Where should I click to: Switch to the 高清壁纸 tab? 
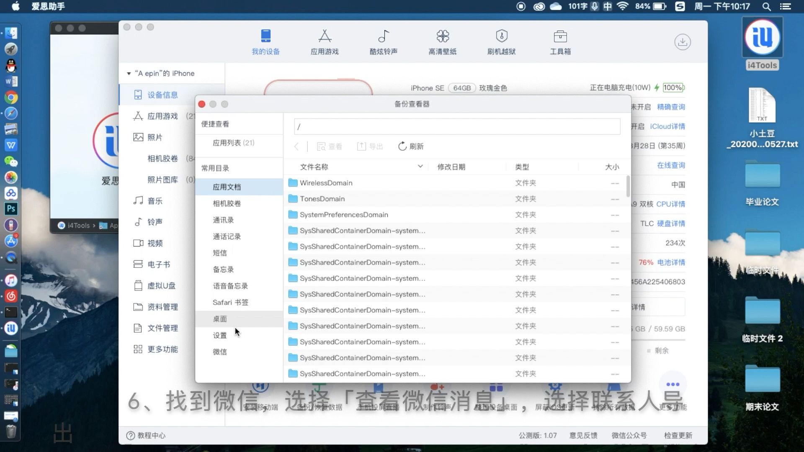(443, 42)
